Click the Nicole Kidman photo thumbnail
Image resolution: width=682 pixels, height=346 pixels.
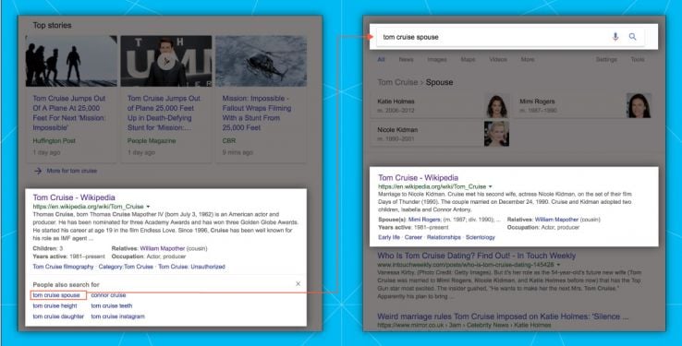pos(496,134)
